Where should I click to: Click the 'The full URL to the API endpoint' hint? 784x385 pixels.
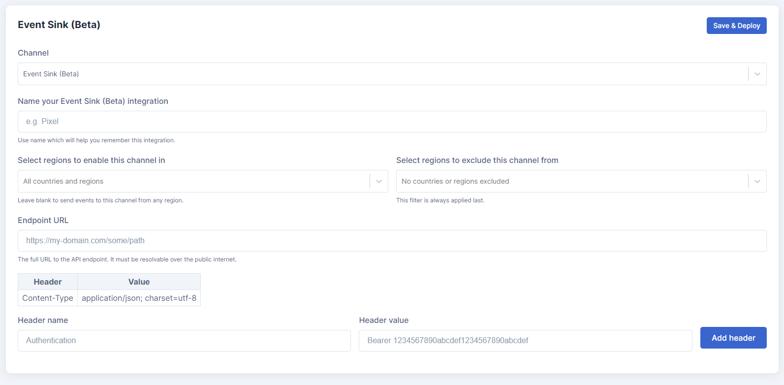(x=127, y=259)
